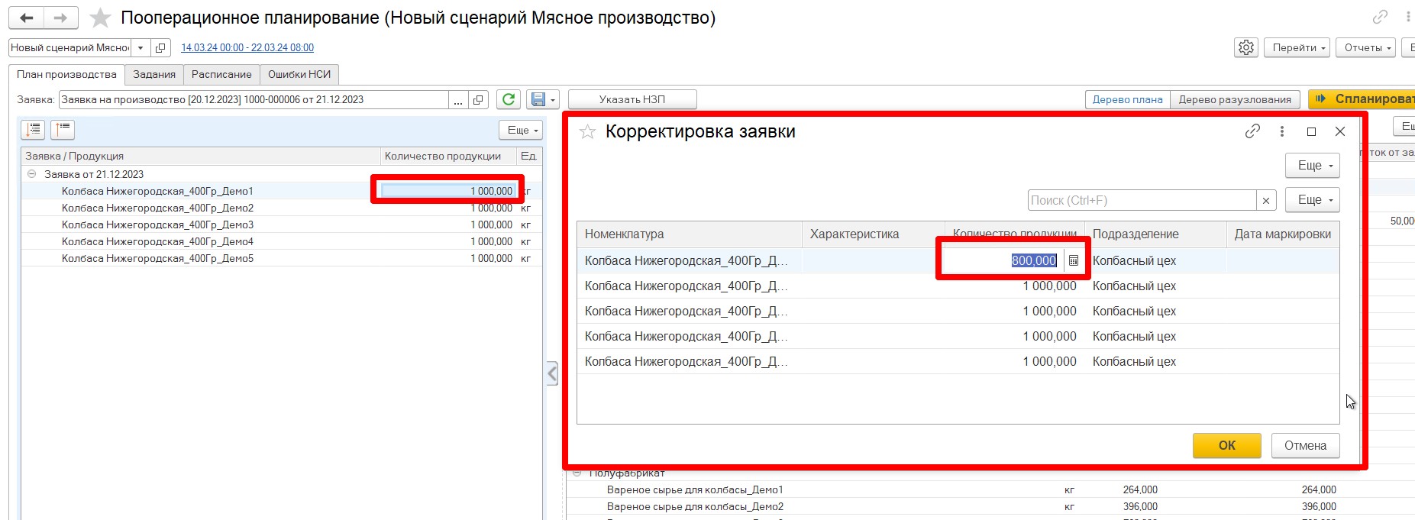Open the Заявка field linked form icon

tap(478, 100)
